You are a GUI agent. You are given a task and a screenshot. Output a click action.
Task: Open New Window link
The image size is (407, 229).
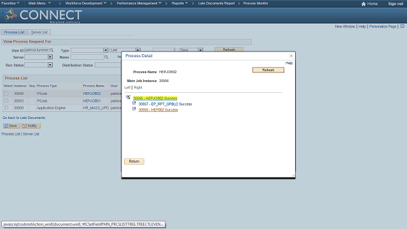coord(345,27)
